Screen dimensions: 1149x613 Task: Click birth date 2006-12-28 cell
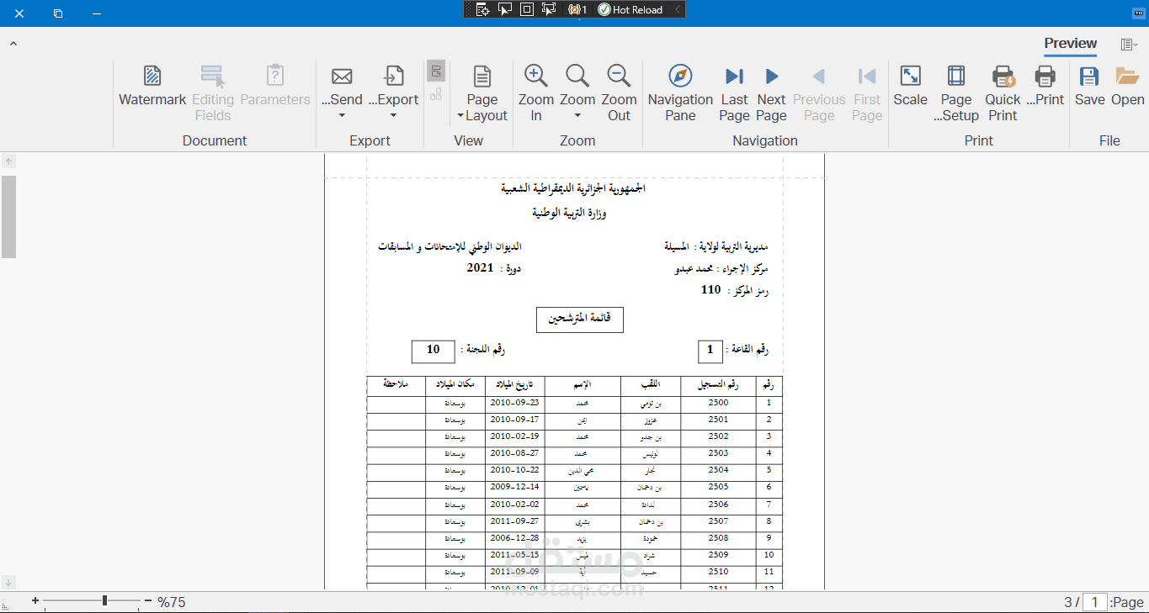(x=515, y=538)
